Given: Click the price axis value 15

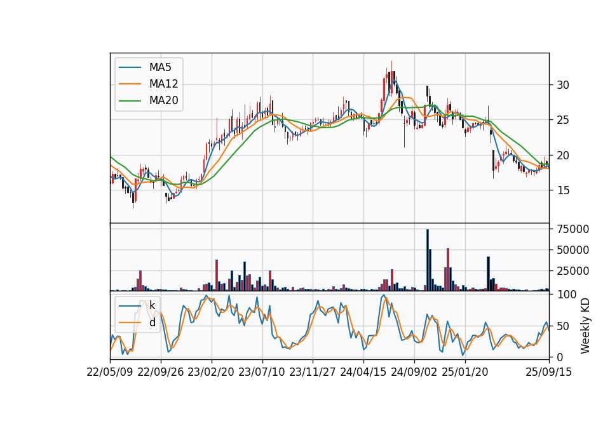Looking at the screenshot, I should tap(562, 190).
